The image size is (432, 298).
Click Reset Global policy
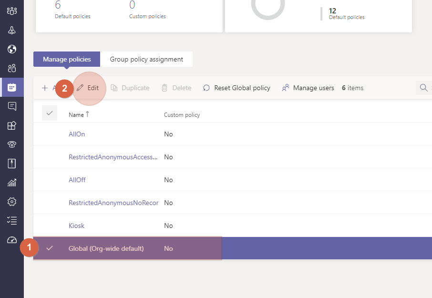pyautogui.click(x=237, y=88)
